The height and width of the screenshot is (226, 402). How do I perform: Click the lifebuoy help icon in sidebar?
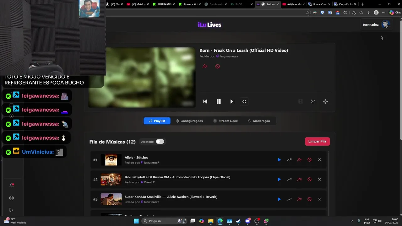(12, 198)
